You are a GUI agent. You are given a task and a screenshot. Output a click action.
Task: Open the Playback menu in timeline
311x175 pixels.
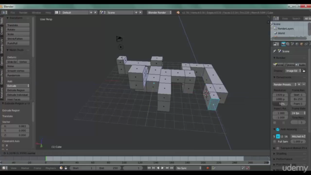click(x=51, y=168)
